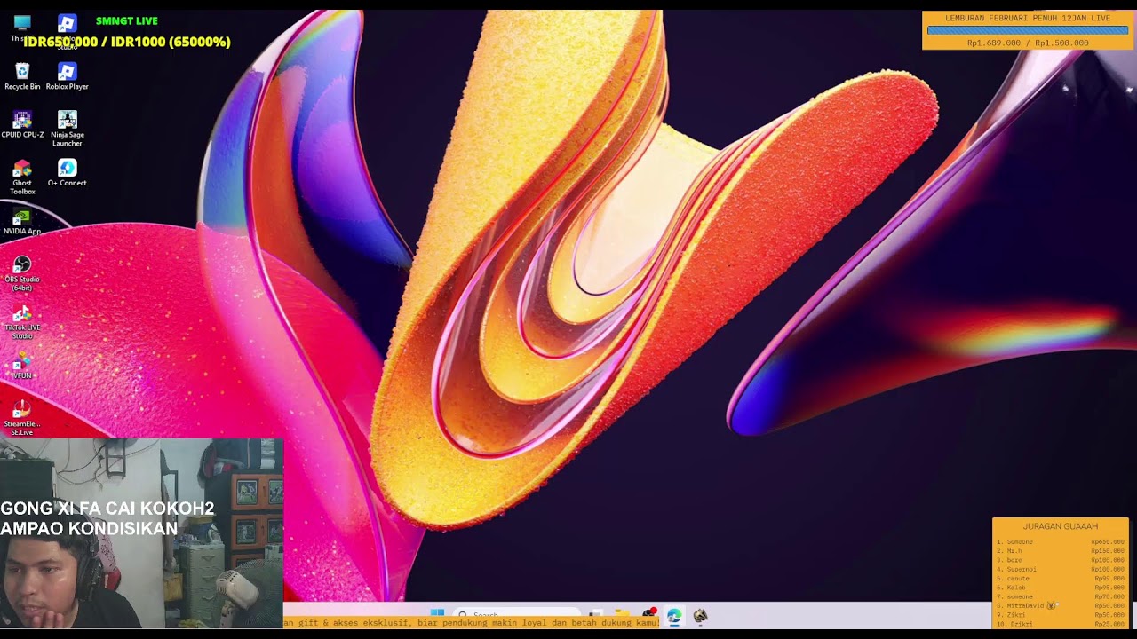Open the StreamElements SE.Live shortcut
Image resolution: width=1137 pixels, height=639 pixels.
[22, 417]
